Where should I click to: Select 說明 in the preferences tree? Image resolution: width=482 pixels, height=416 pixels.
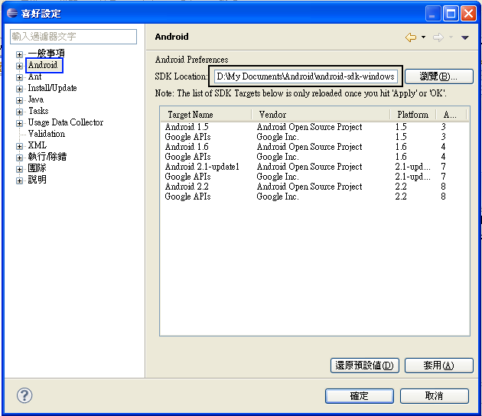[37, 180]
